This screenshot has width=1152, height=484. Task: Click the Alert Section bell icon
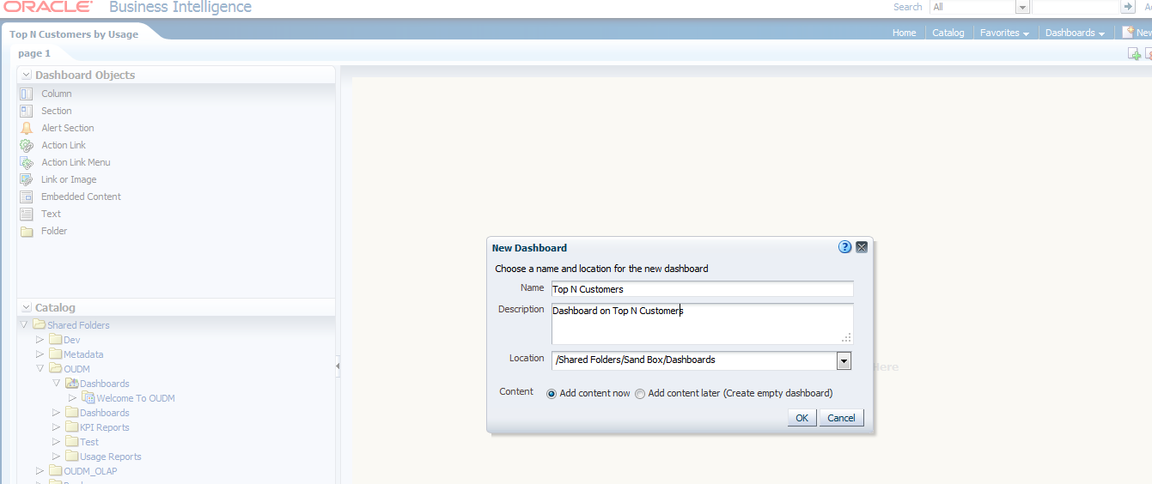pyautogui.click(x=27, y=128)
